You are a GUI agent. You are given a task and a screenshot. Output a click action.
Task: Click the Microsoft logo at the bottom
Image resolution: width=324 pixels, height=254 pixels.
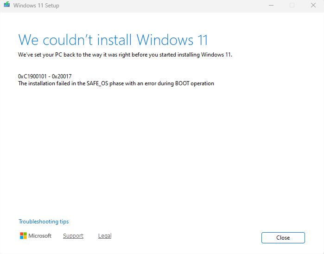point(36,236)
